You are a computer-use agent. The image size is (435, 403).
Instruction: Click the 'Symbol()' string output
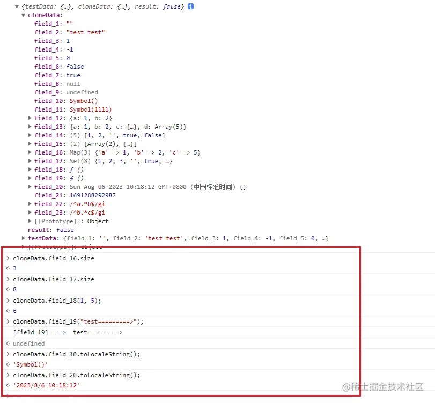(31, 364)
